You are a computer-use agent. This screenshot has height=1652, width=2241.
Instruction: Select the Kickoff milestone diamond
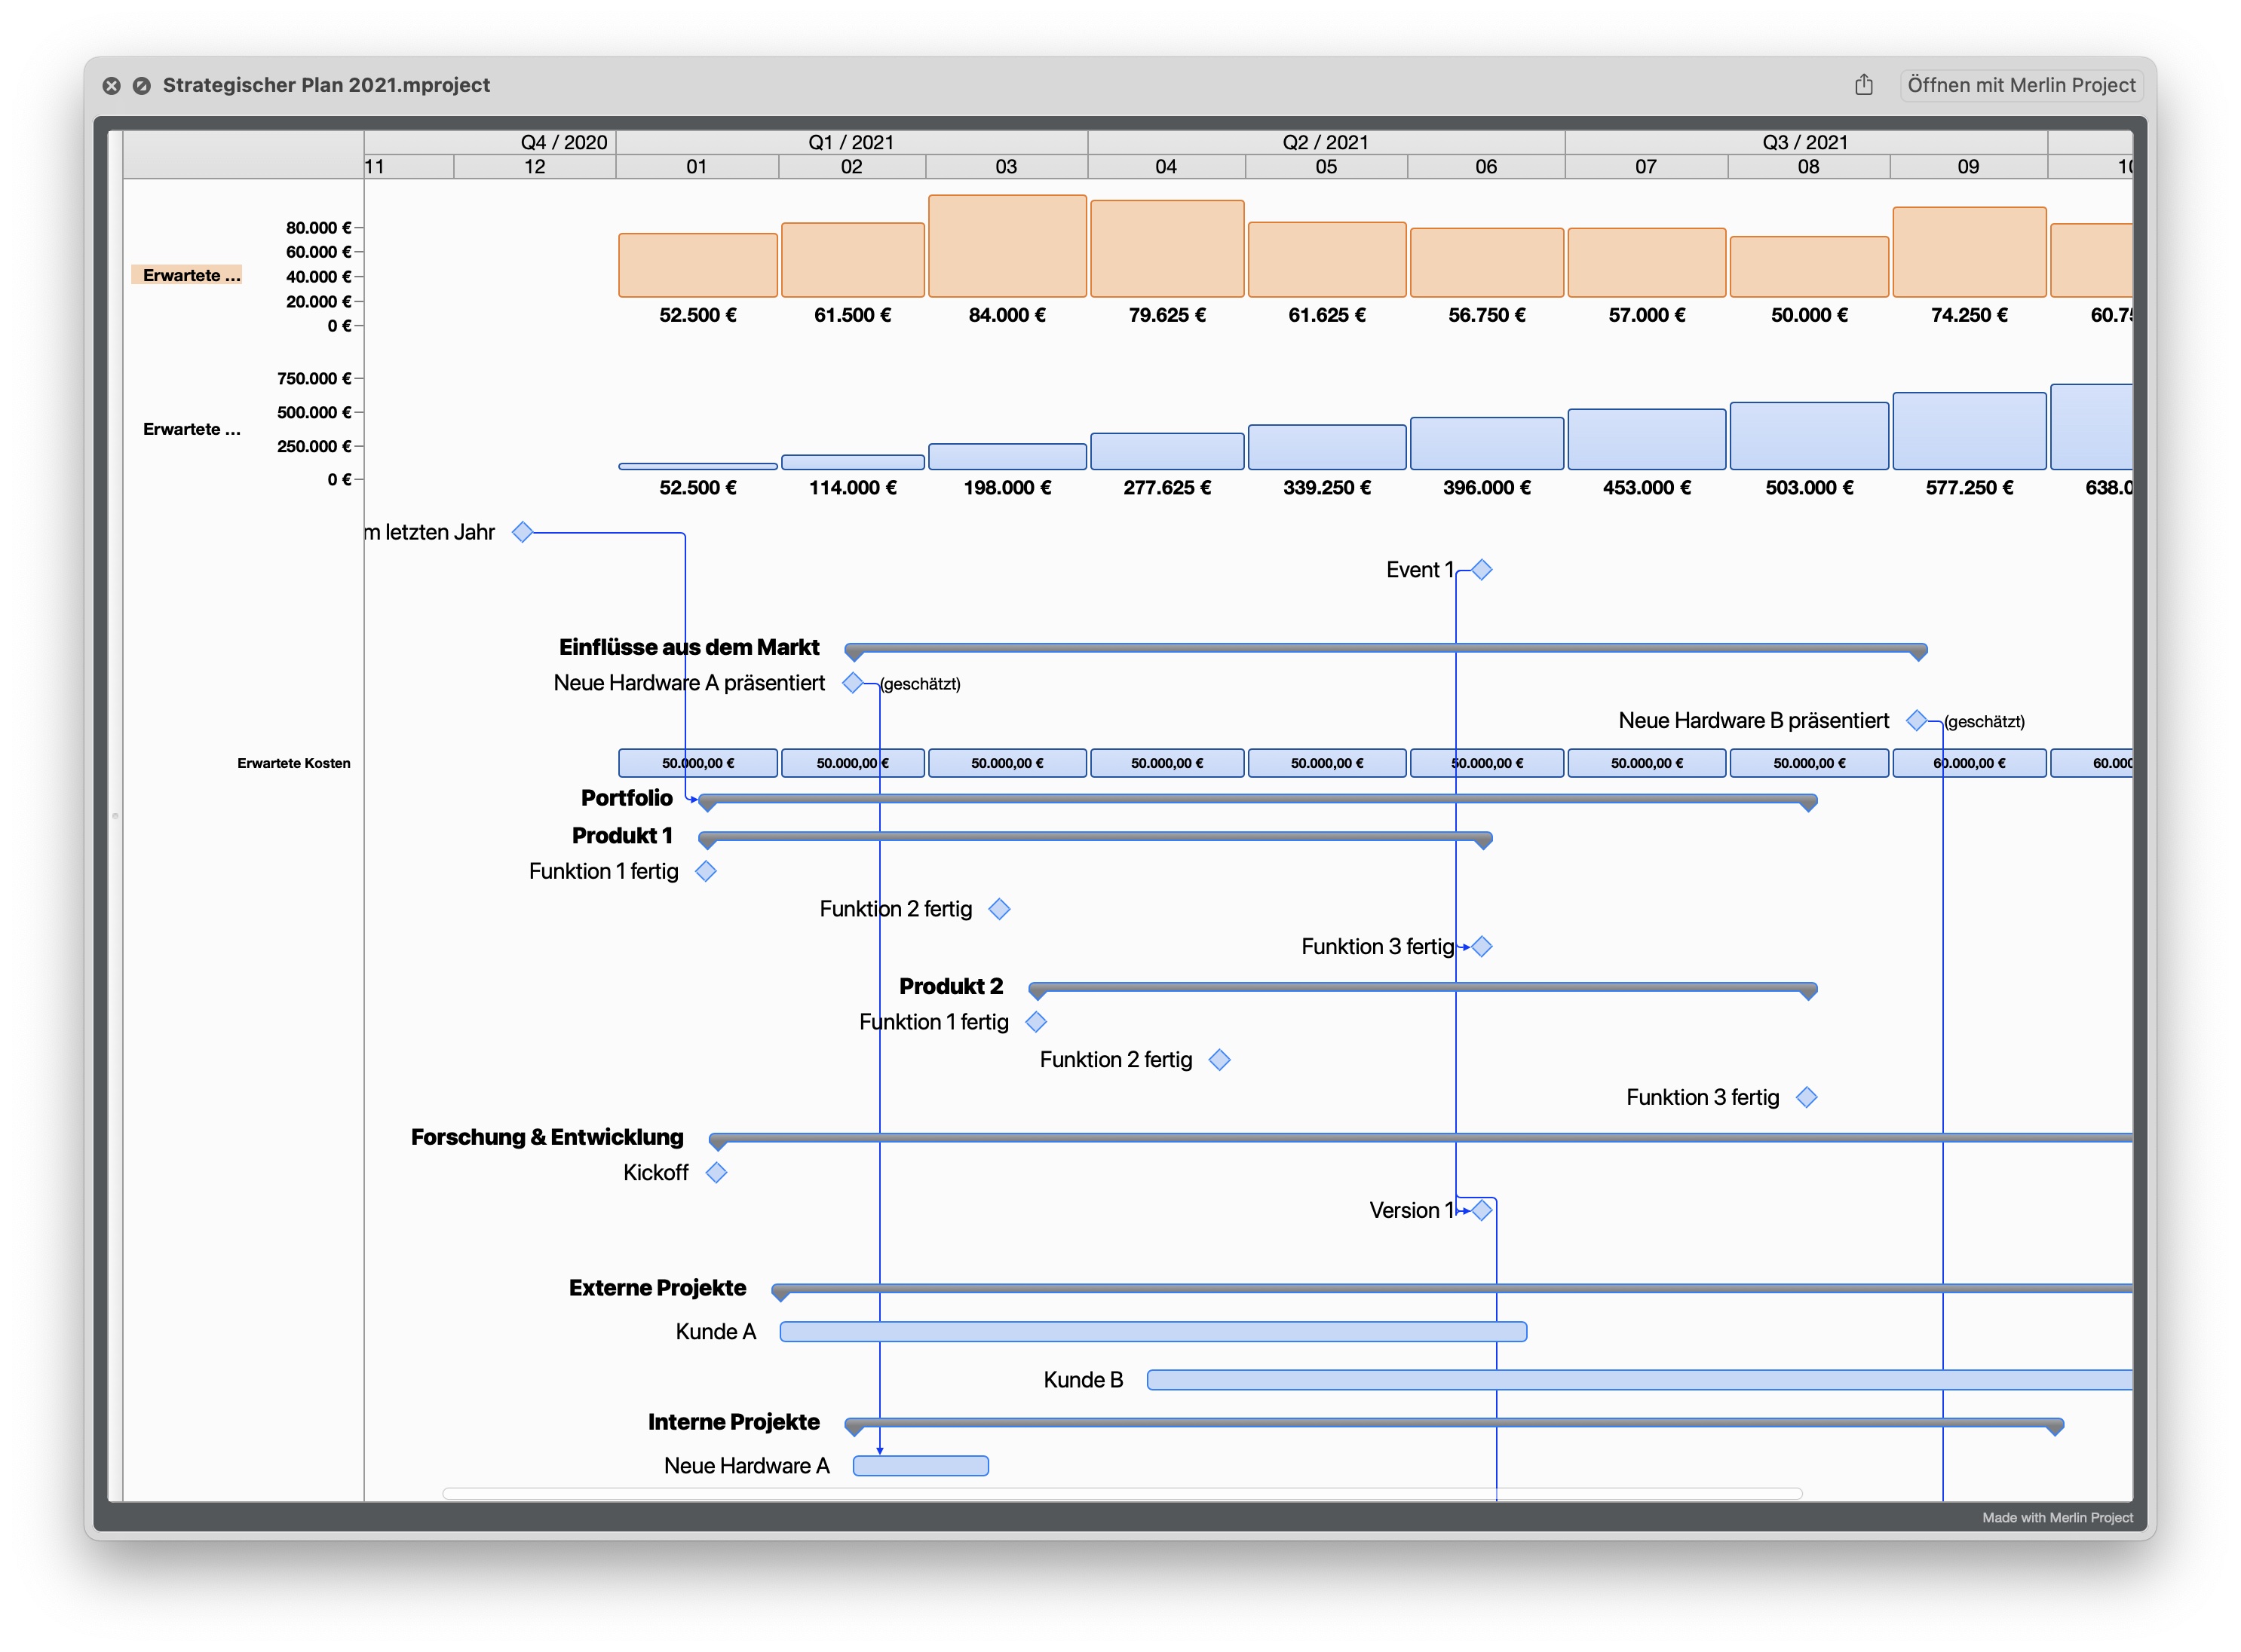pyautogui.click(x=716, y=1172)
